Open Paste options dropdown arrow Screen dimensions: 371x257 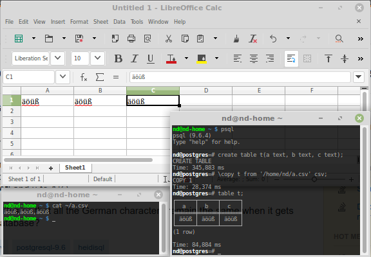(x=216, y=39)
